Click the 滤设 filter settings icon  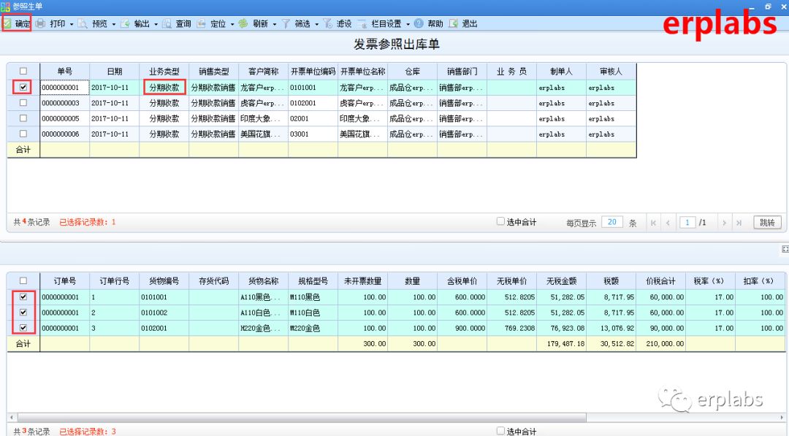pyautogui.click(x=328, y=23)
